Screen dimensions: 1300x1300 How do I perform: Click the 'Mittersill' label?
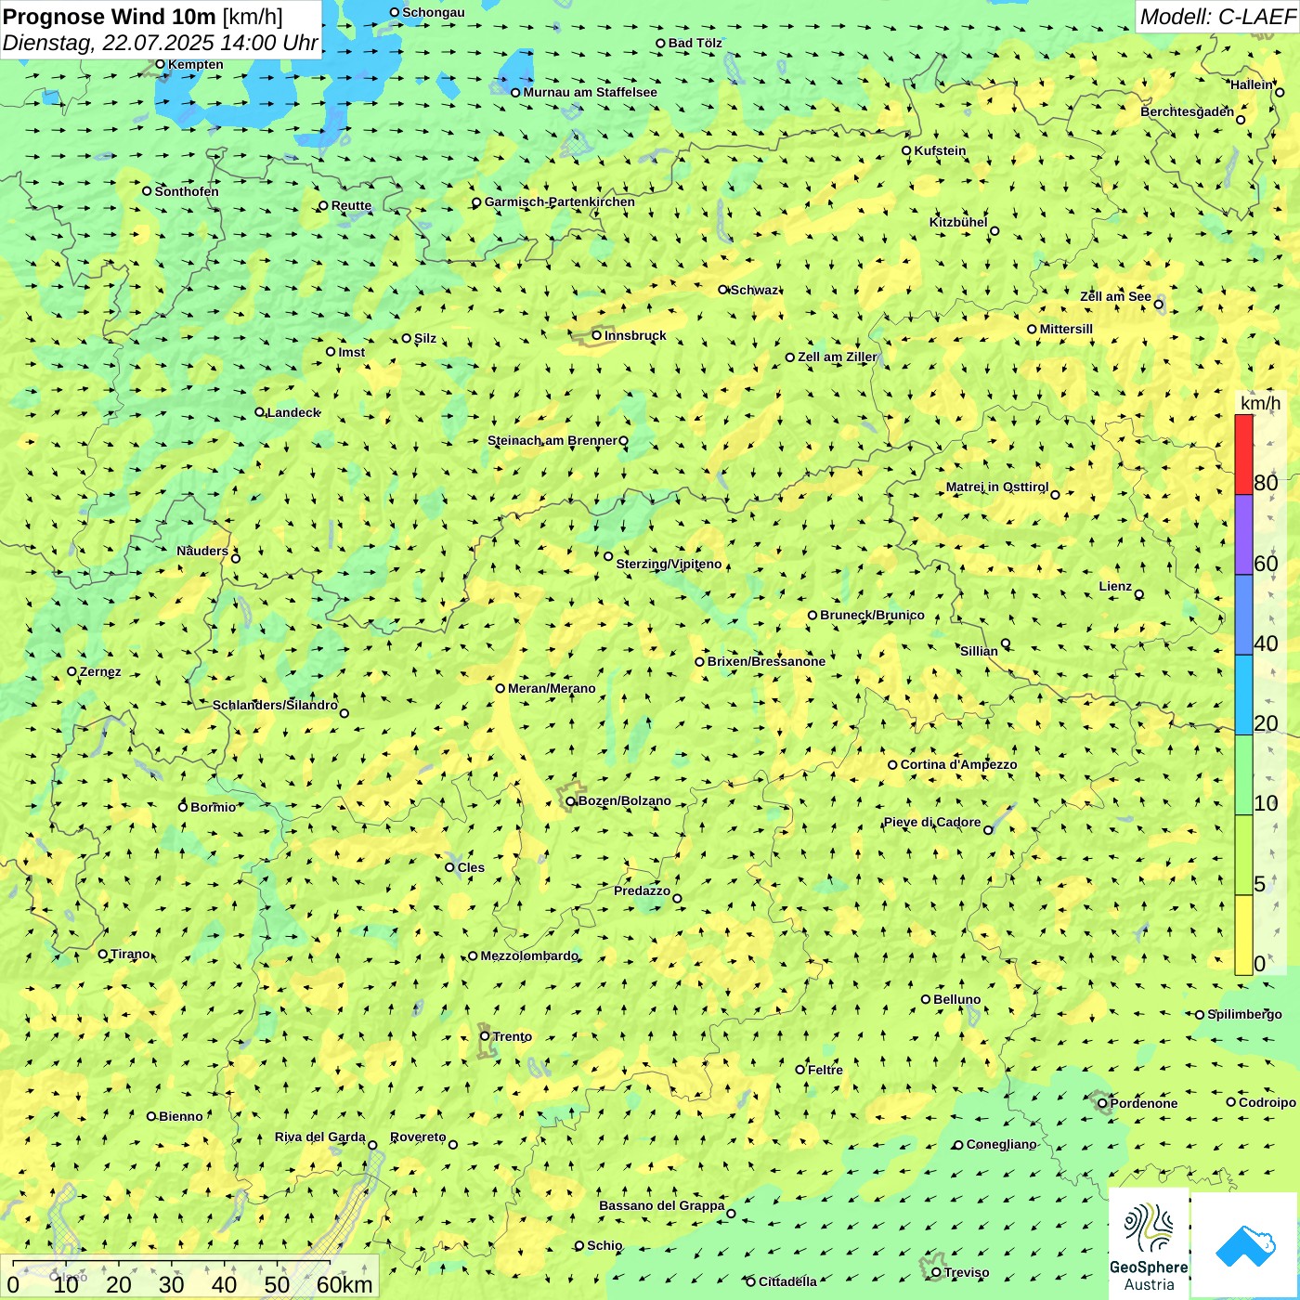click(x=1066, y=329)
